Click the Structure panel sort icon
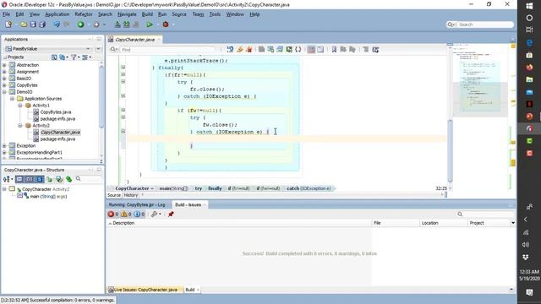Screen dimensions: 541x304 [x=7, y=179]
